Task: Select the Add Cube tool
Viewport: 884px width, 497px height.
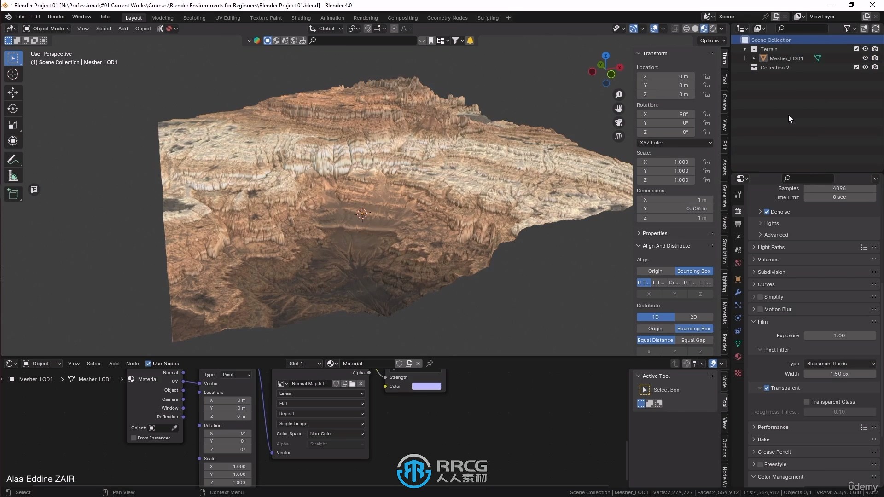Action: click(13, 194)
